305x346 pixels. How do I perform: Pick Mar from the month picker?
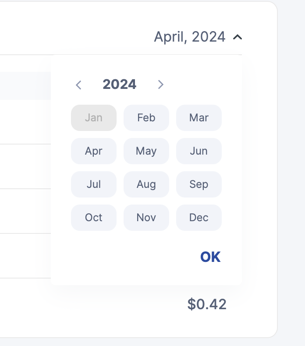(x=199, y=118)
